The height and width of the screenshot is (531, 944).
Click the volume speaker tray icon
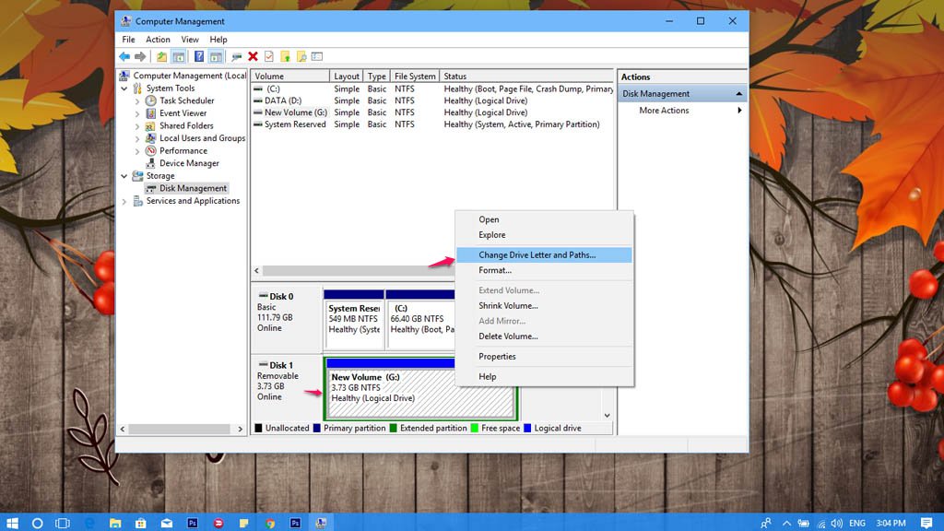coord(837,523)
